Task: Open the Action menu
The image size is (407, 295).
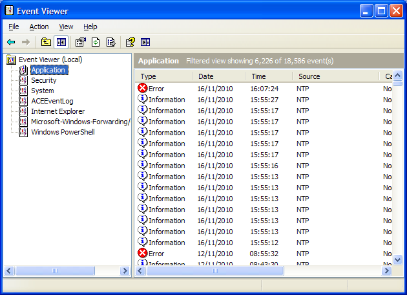Action: point(39,27)
